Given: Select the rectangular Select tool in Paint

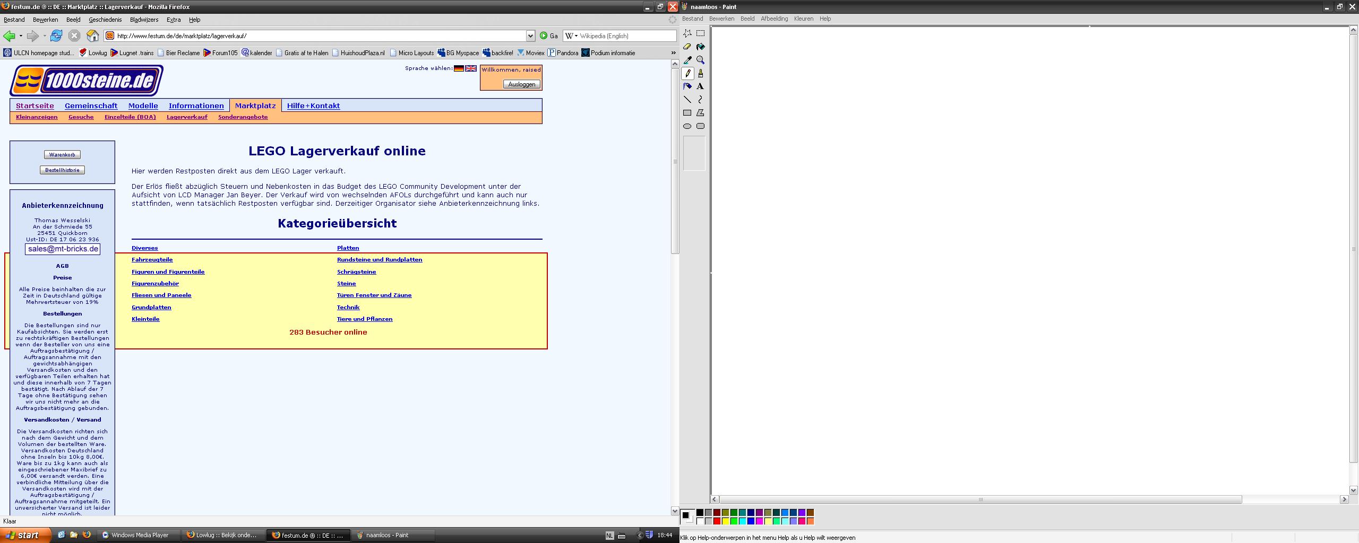Looking at the screenshot, I should [701, 33].
